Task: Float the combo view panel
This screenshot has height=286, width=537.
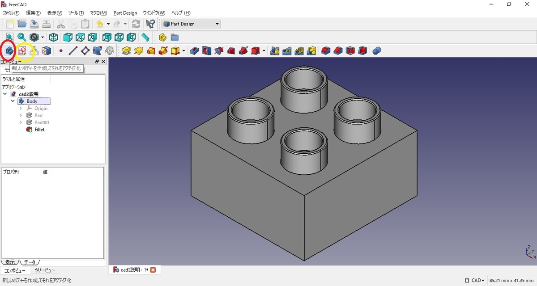Action: [97, 62]
